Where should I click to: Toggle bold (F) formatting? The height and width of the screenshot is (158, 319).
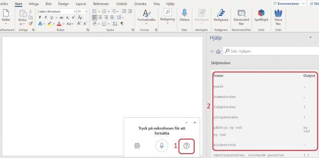[40, 18]
